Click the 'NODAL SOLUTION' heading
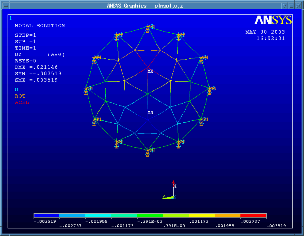This screenshot has height=236, width=304. tap(40, 26)
